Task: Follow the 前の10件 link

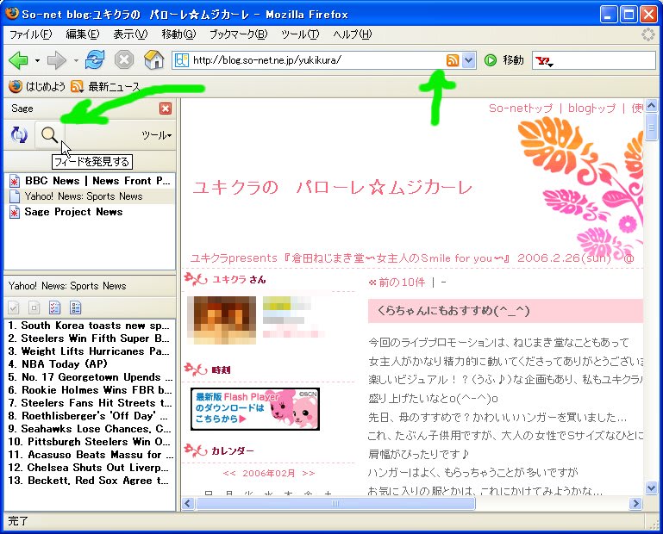Action: click(402, 283)
